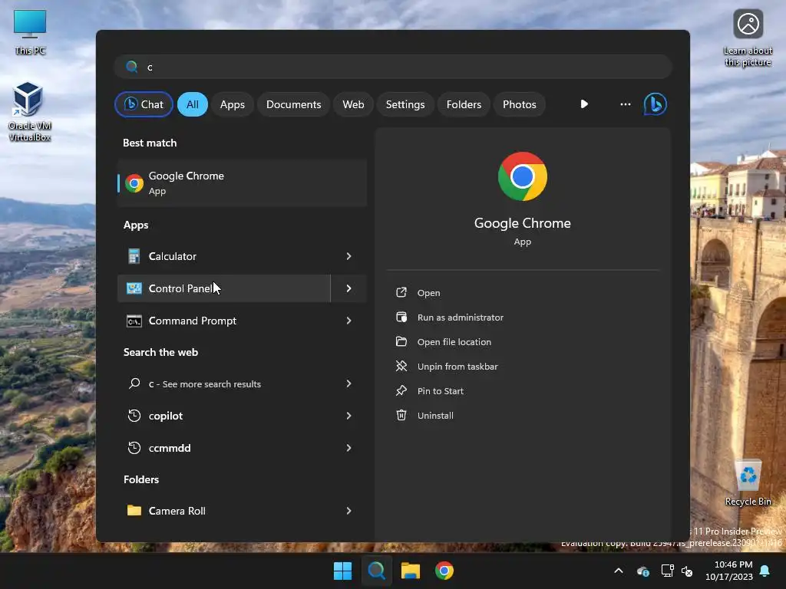
Task: Open the Camera Roll folder result
Action: 223,511
